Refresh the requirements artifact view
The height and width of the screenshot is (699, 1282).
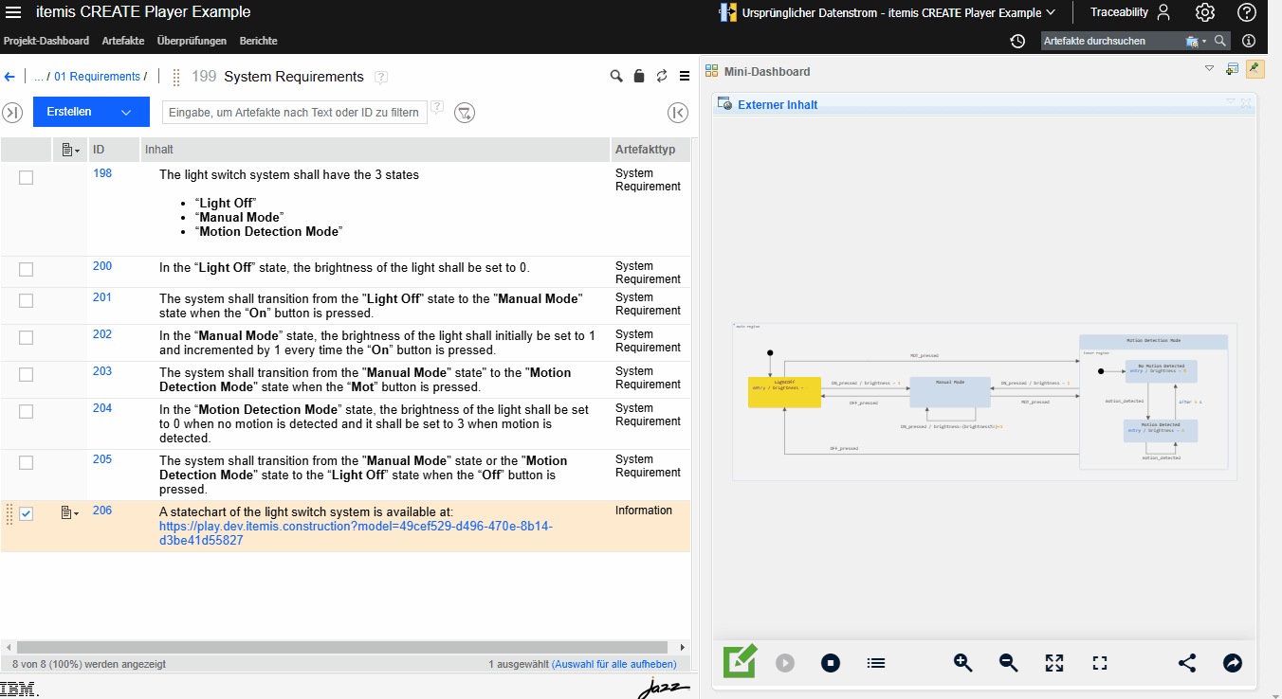(x=661, y=75)
